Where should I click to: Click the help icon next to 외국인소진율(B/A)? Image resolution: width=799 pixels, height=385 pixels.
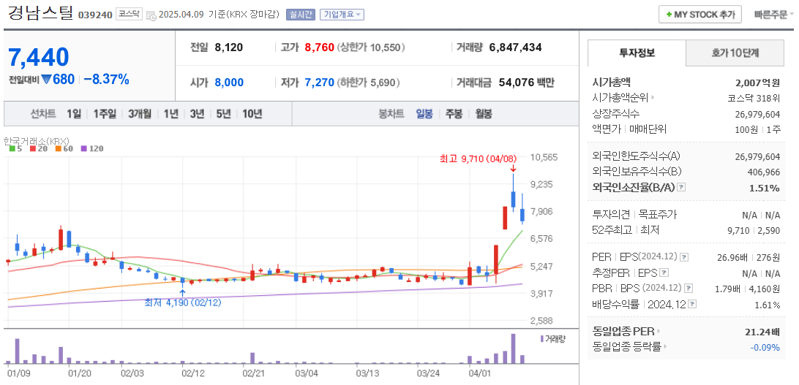click(681, 188)
